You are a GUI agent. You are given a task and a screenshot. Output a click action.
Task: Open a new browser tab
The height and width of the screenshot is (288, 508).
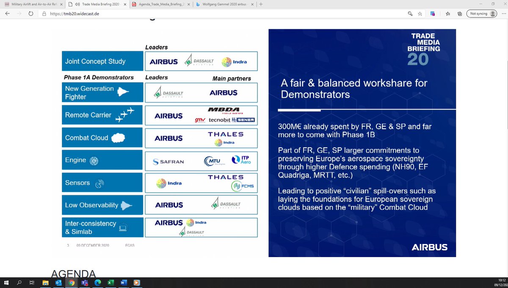coord(260,4)
